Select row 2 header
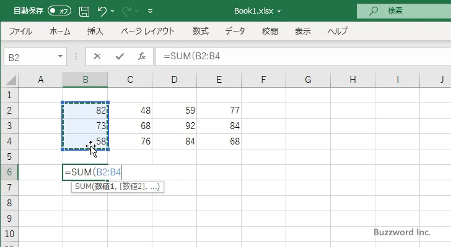The height and width of the screenshot is (247, 451). pyautogui.click(x=9, y=111)
